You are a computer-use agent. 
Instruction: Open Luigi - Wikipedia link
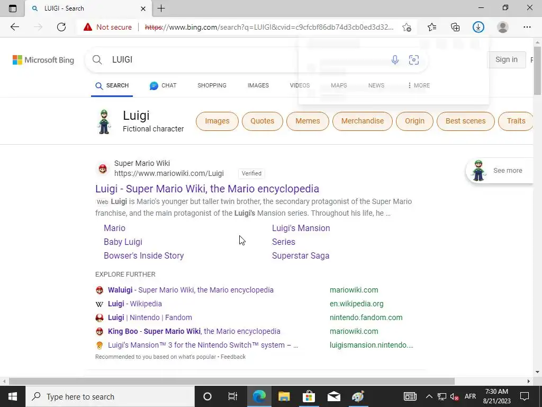[135, 304]
